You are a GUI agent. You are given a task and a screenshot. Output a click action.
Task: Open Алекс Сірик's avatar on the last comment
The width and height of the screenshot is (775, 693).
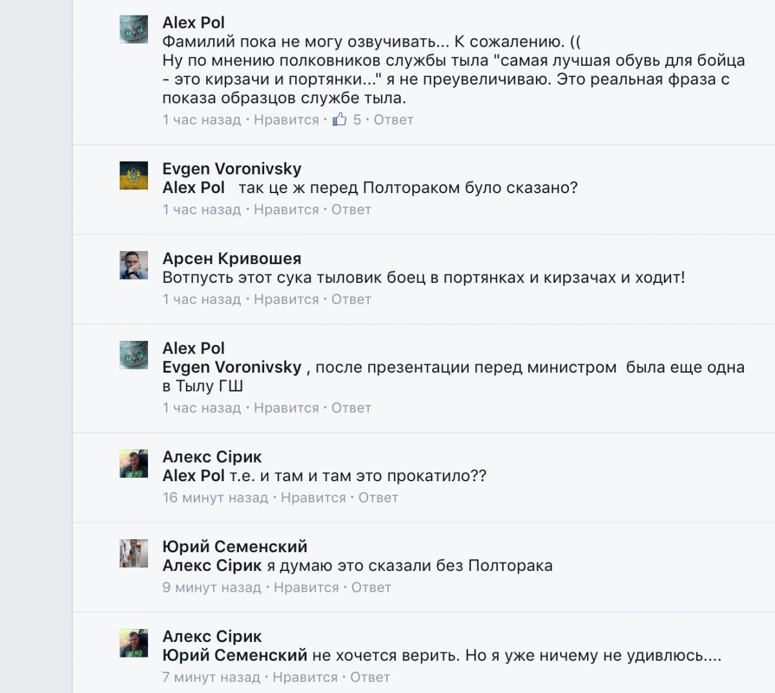tap(134, 643)
